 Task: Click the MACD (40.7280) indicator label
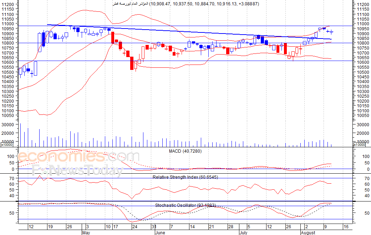click(185, 151)
